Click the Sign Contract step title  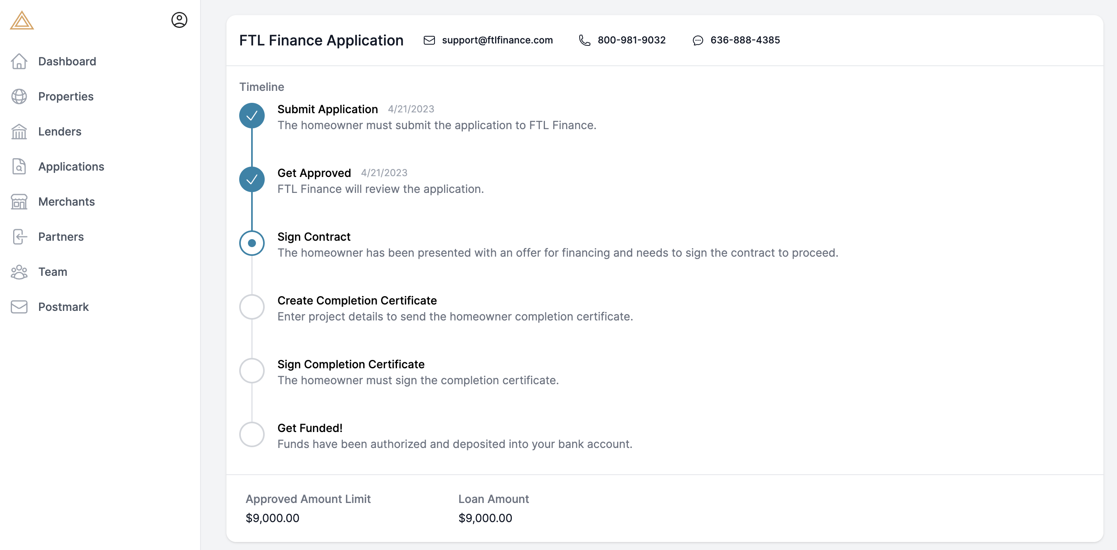(x=314, y=237)
